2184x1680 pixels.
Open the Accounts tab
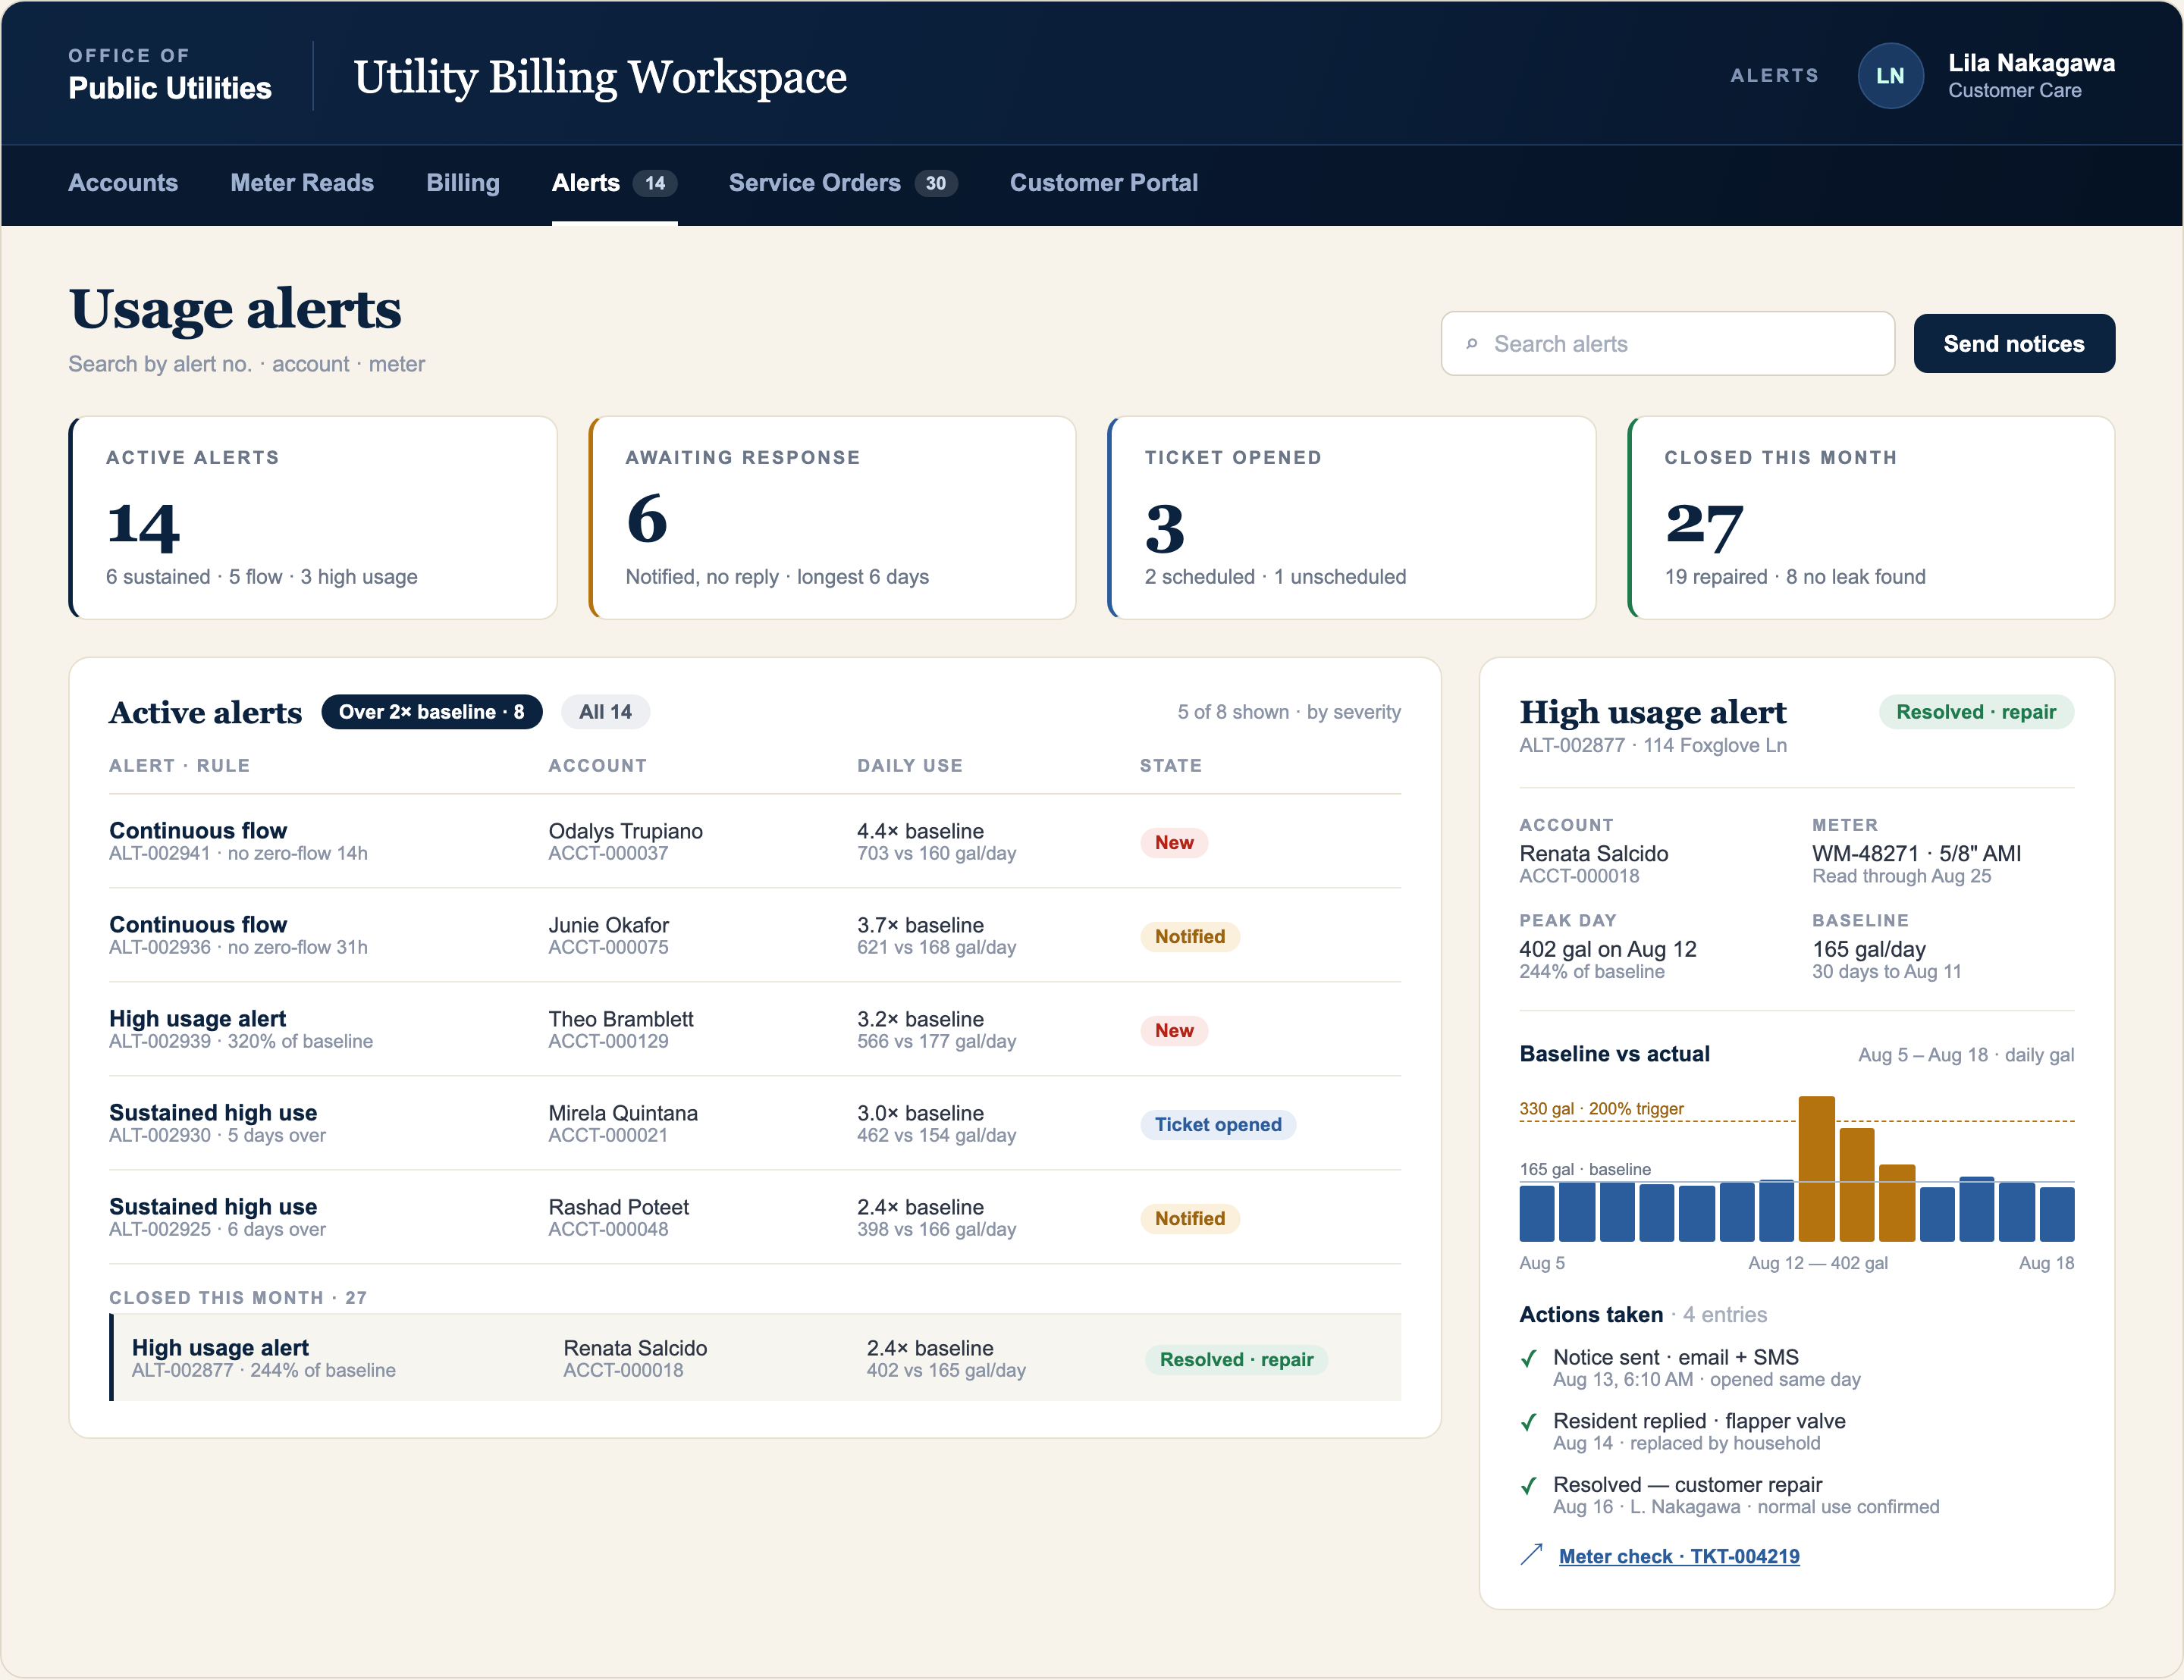[123, 183]
